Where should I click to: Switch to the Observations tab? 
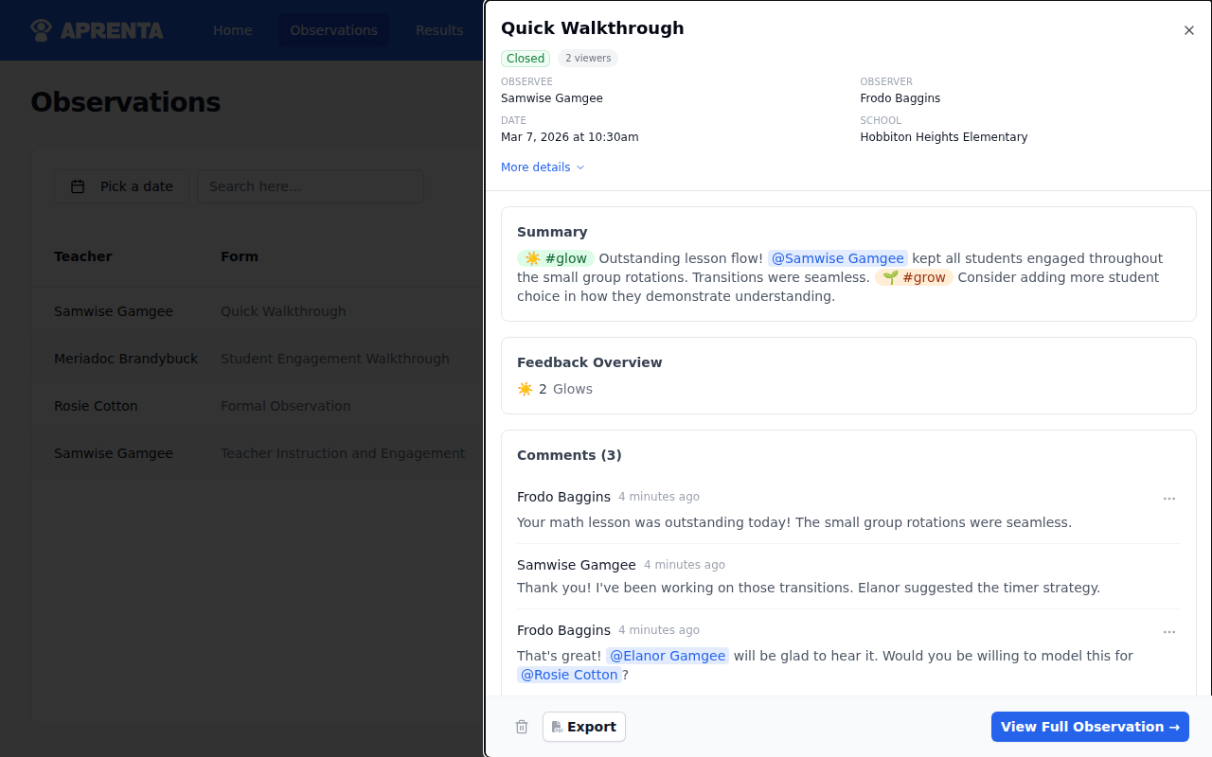pyautogui.click(x=333, y=30)
